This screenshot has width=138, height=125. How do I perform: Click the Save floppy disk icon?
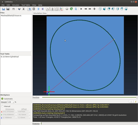pyautogui.click(x=8, y=9)
